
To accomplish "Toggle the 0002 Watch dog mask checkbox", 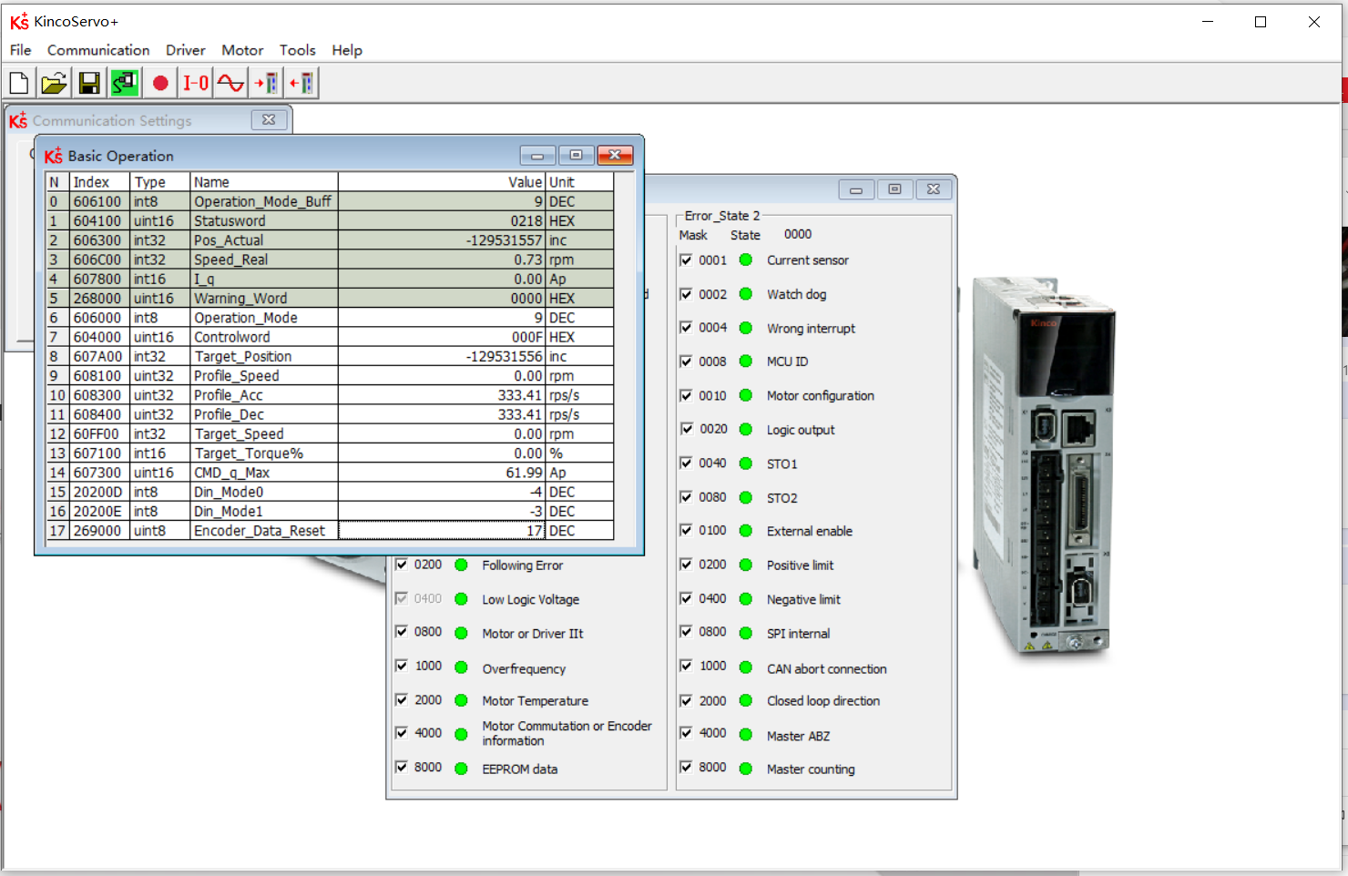I will point(686,294).
